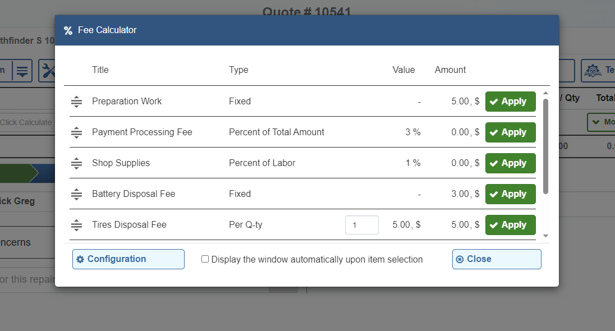This screenshot has width=615, height=331.
Task: Click lines menu icon in background toolbar
Action: [22, 71]
